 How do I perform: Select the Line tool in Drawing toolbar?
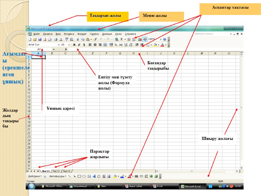(x=69, y=176)
